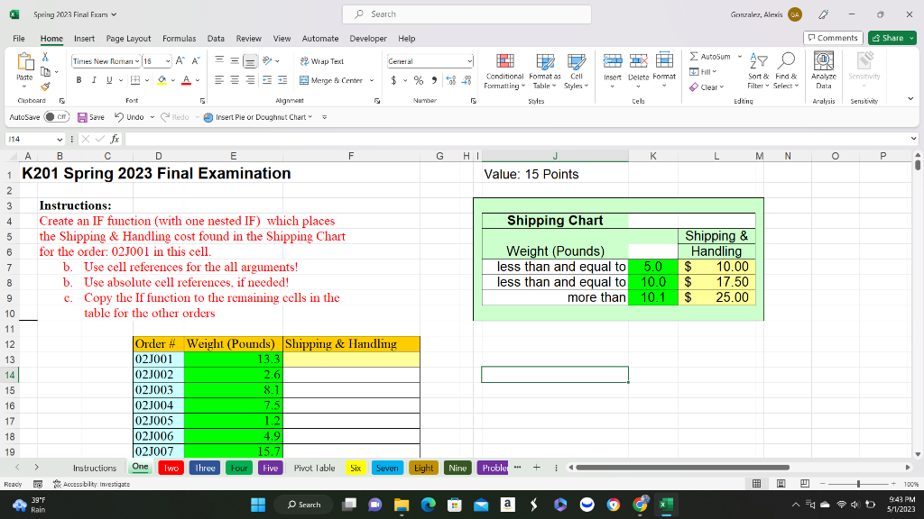Collapse the ribbon with the chevron
Viewport: 924px width, 519px height.
[x=910, y=99]
